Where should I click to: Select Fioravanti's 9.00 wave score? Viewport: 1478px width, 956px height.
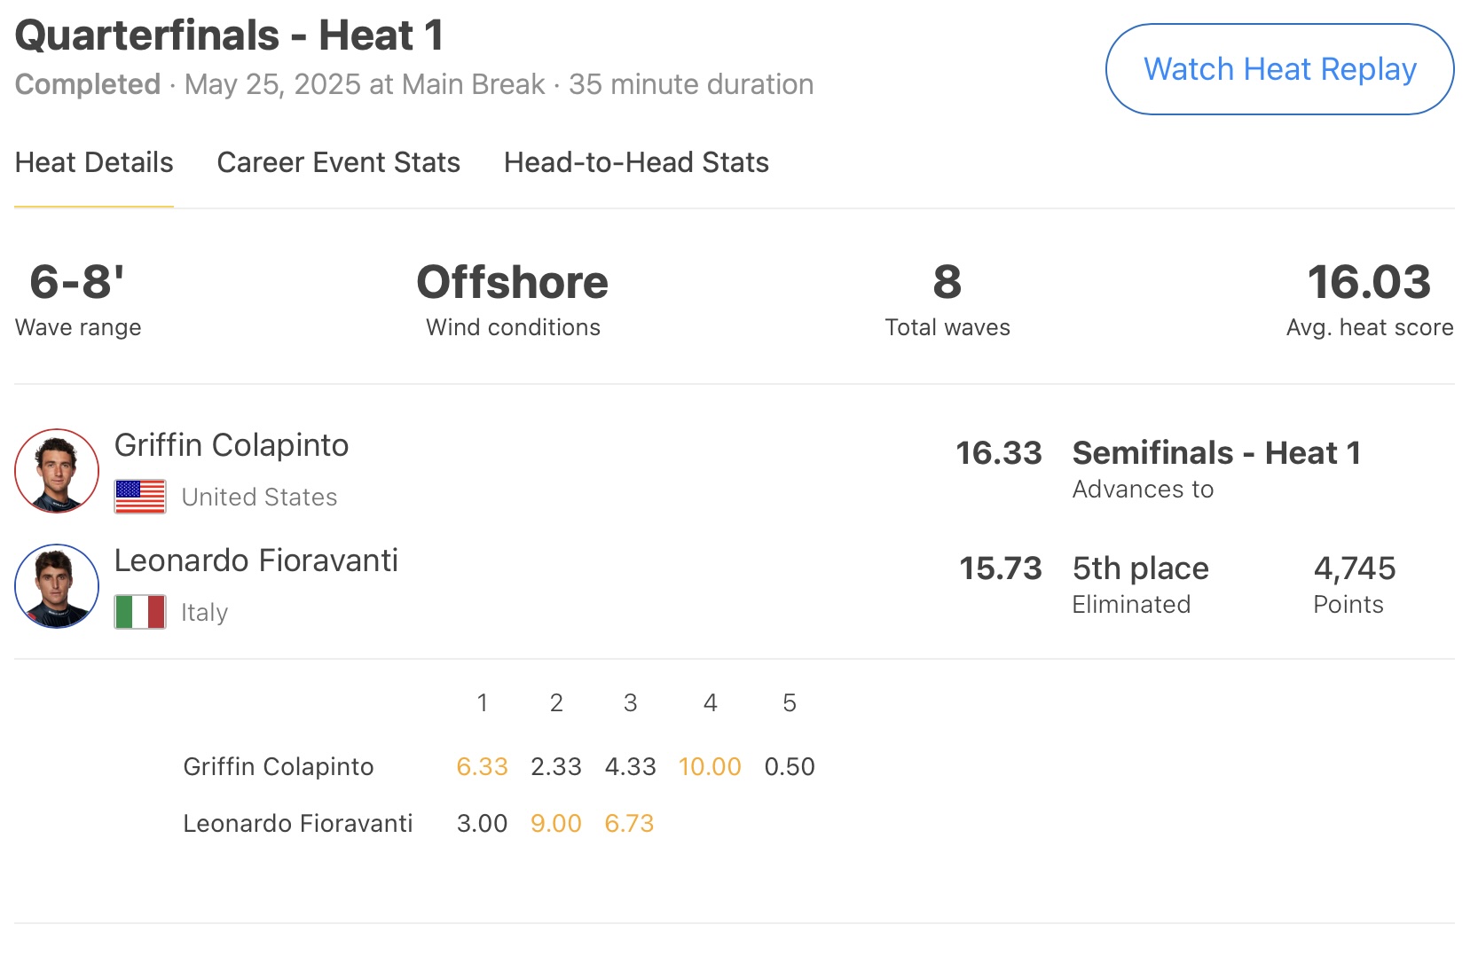coord(555,823)
